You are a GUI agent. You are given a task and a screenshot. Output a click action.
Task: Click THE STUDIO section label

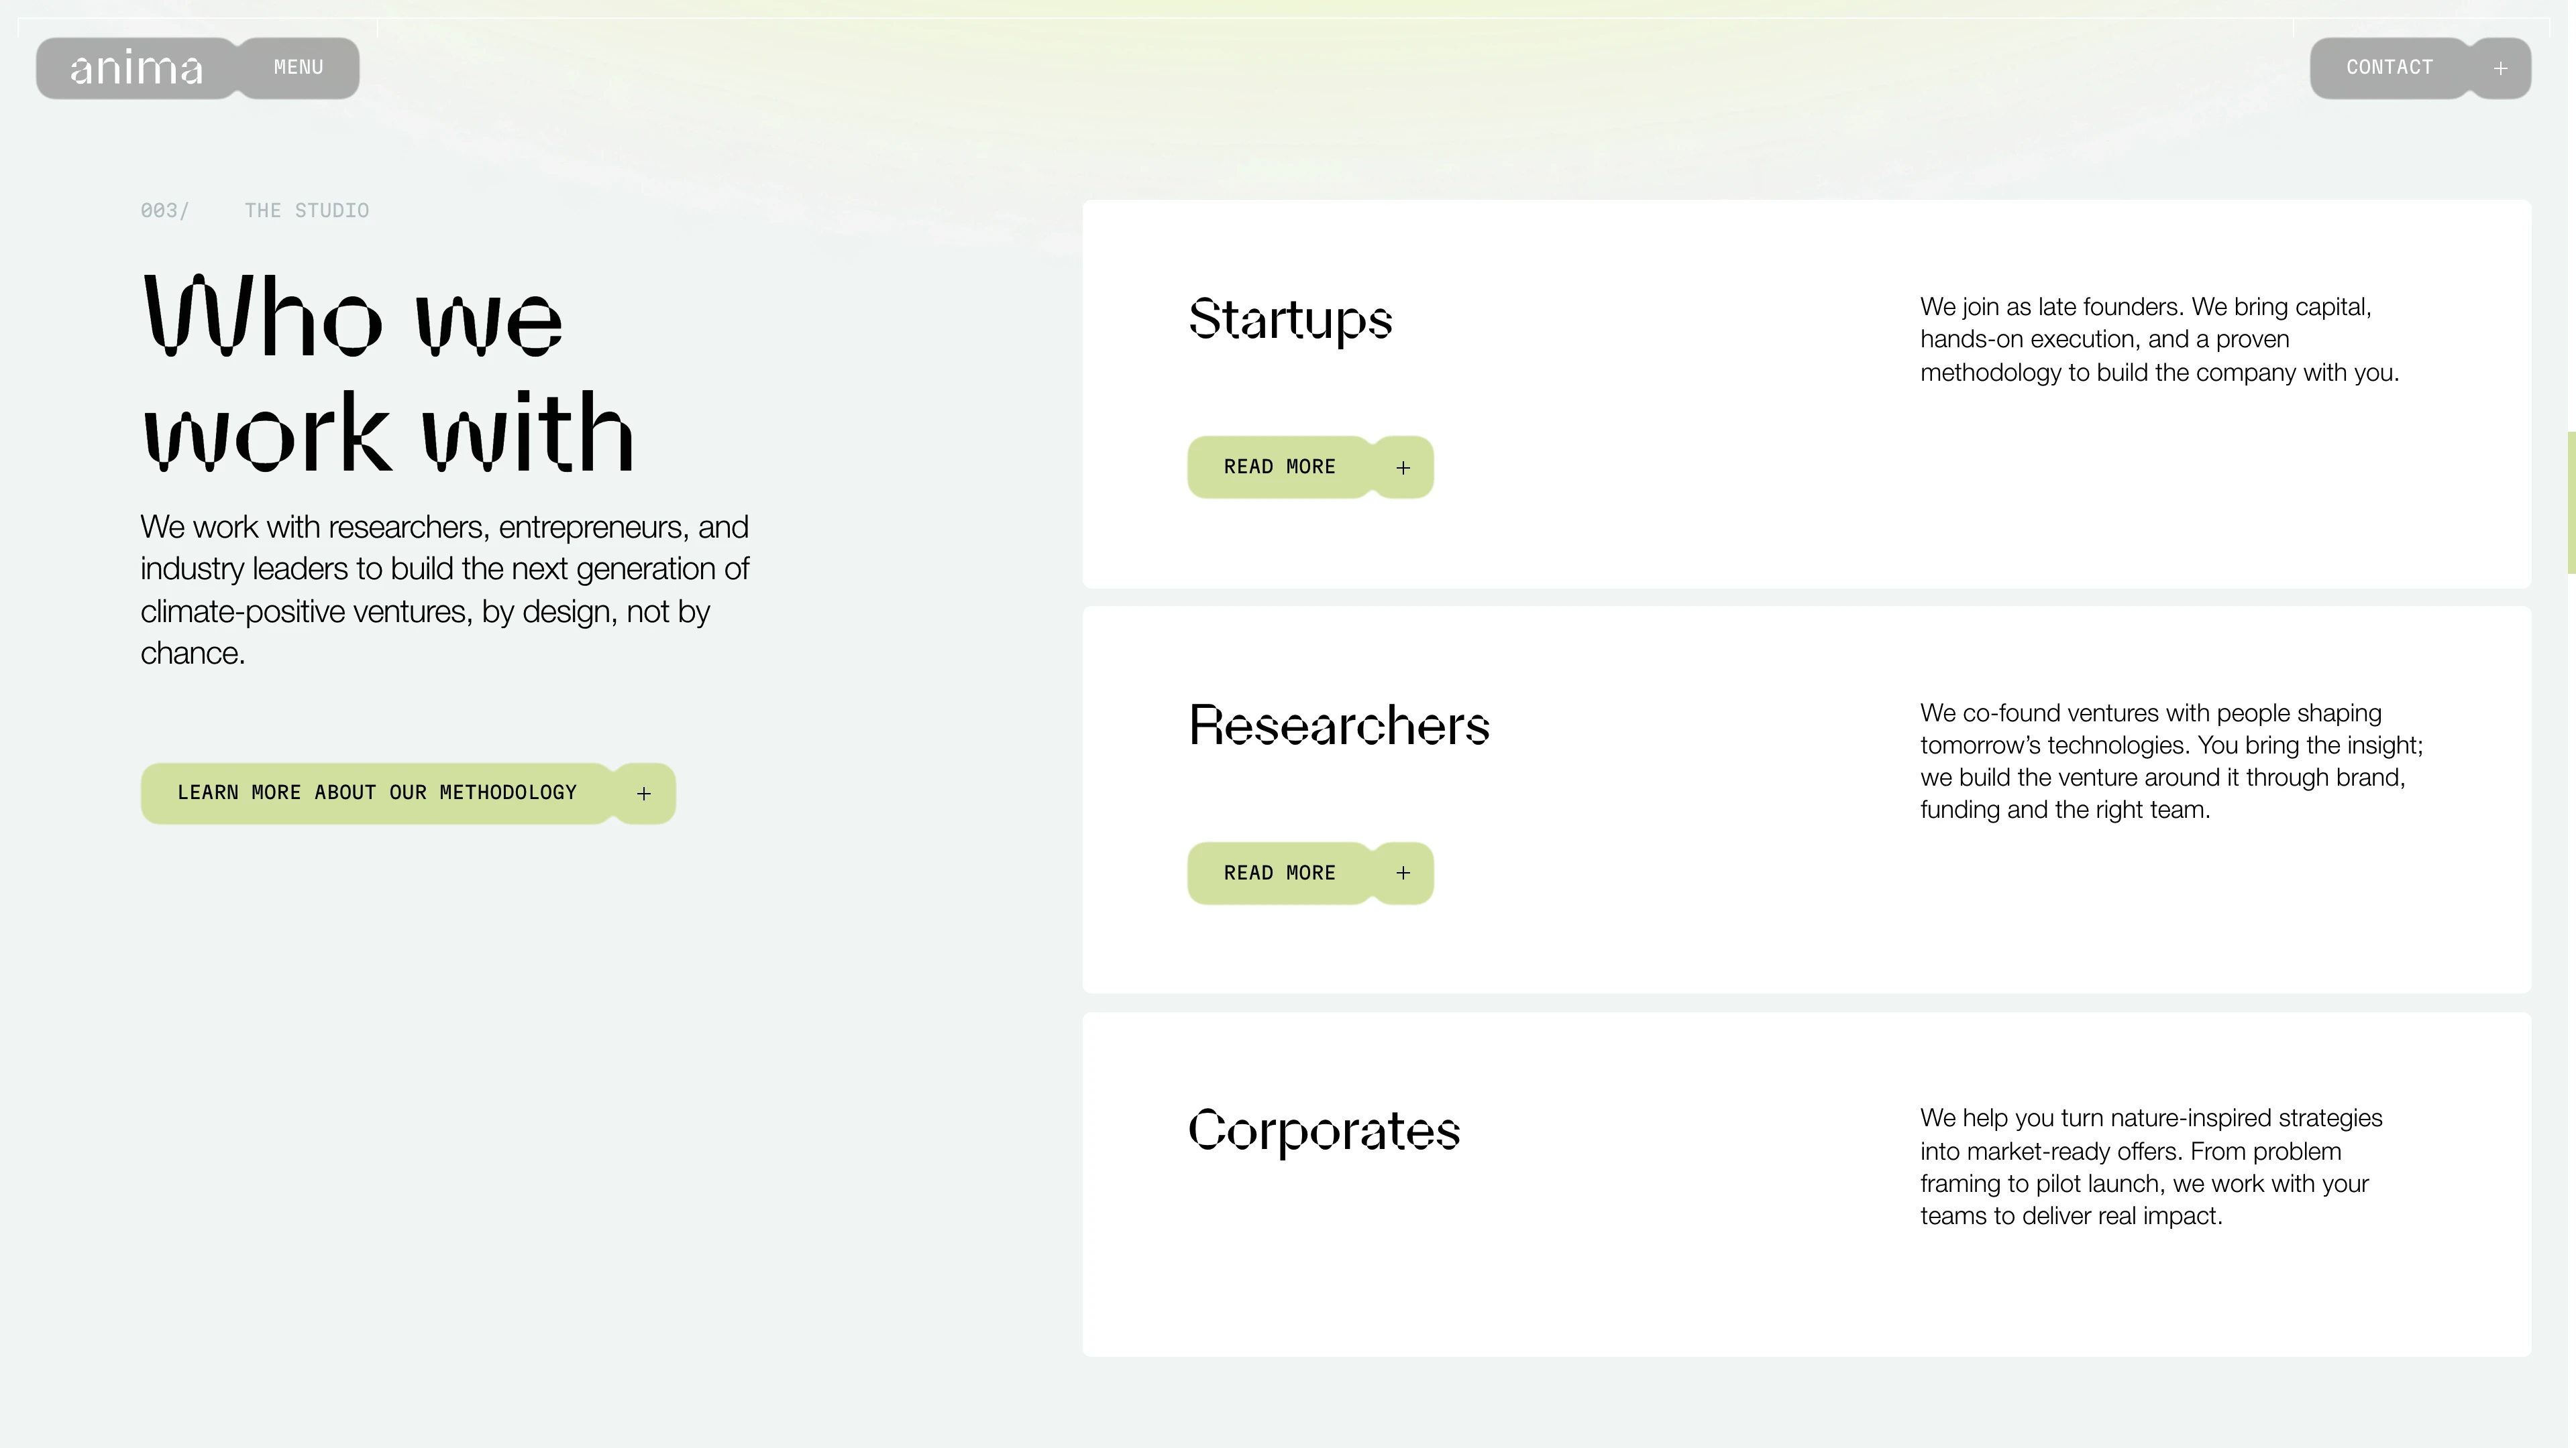coord(306,211)
